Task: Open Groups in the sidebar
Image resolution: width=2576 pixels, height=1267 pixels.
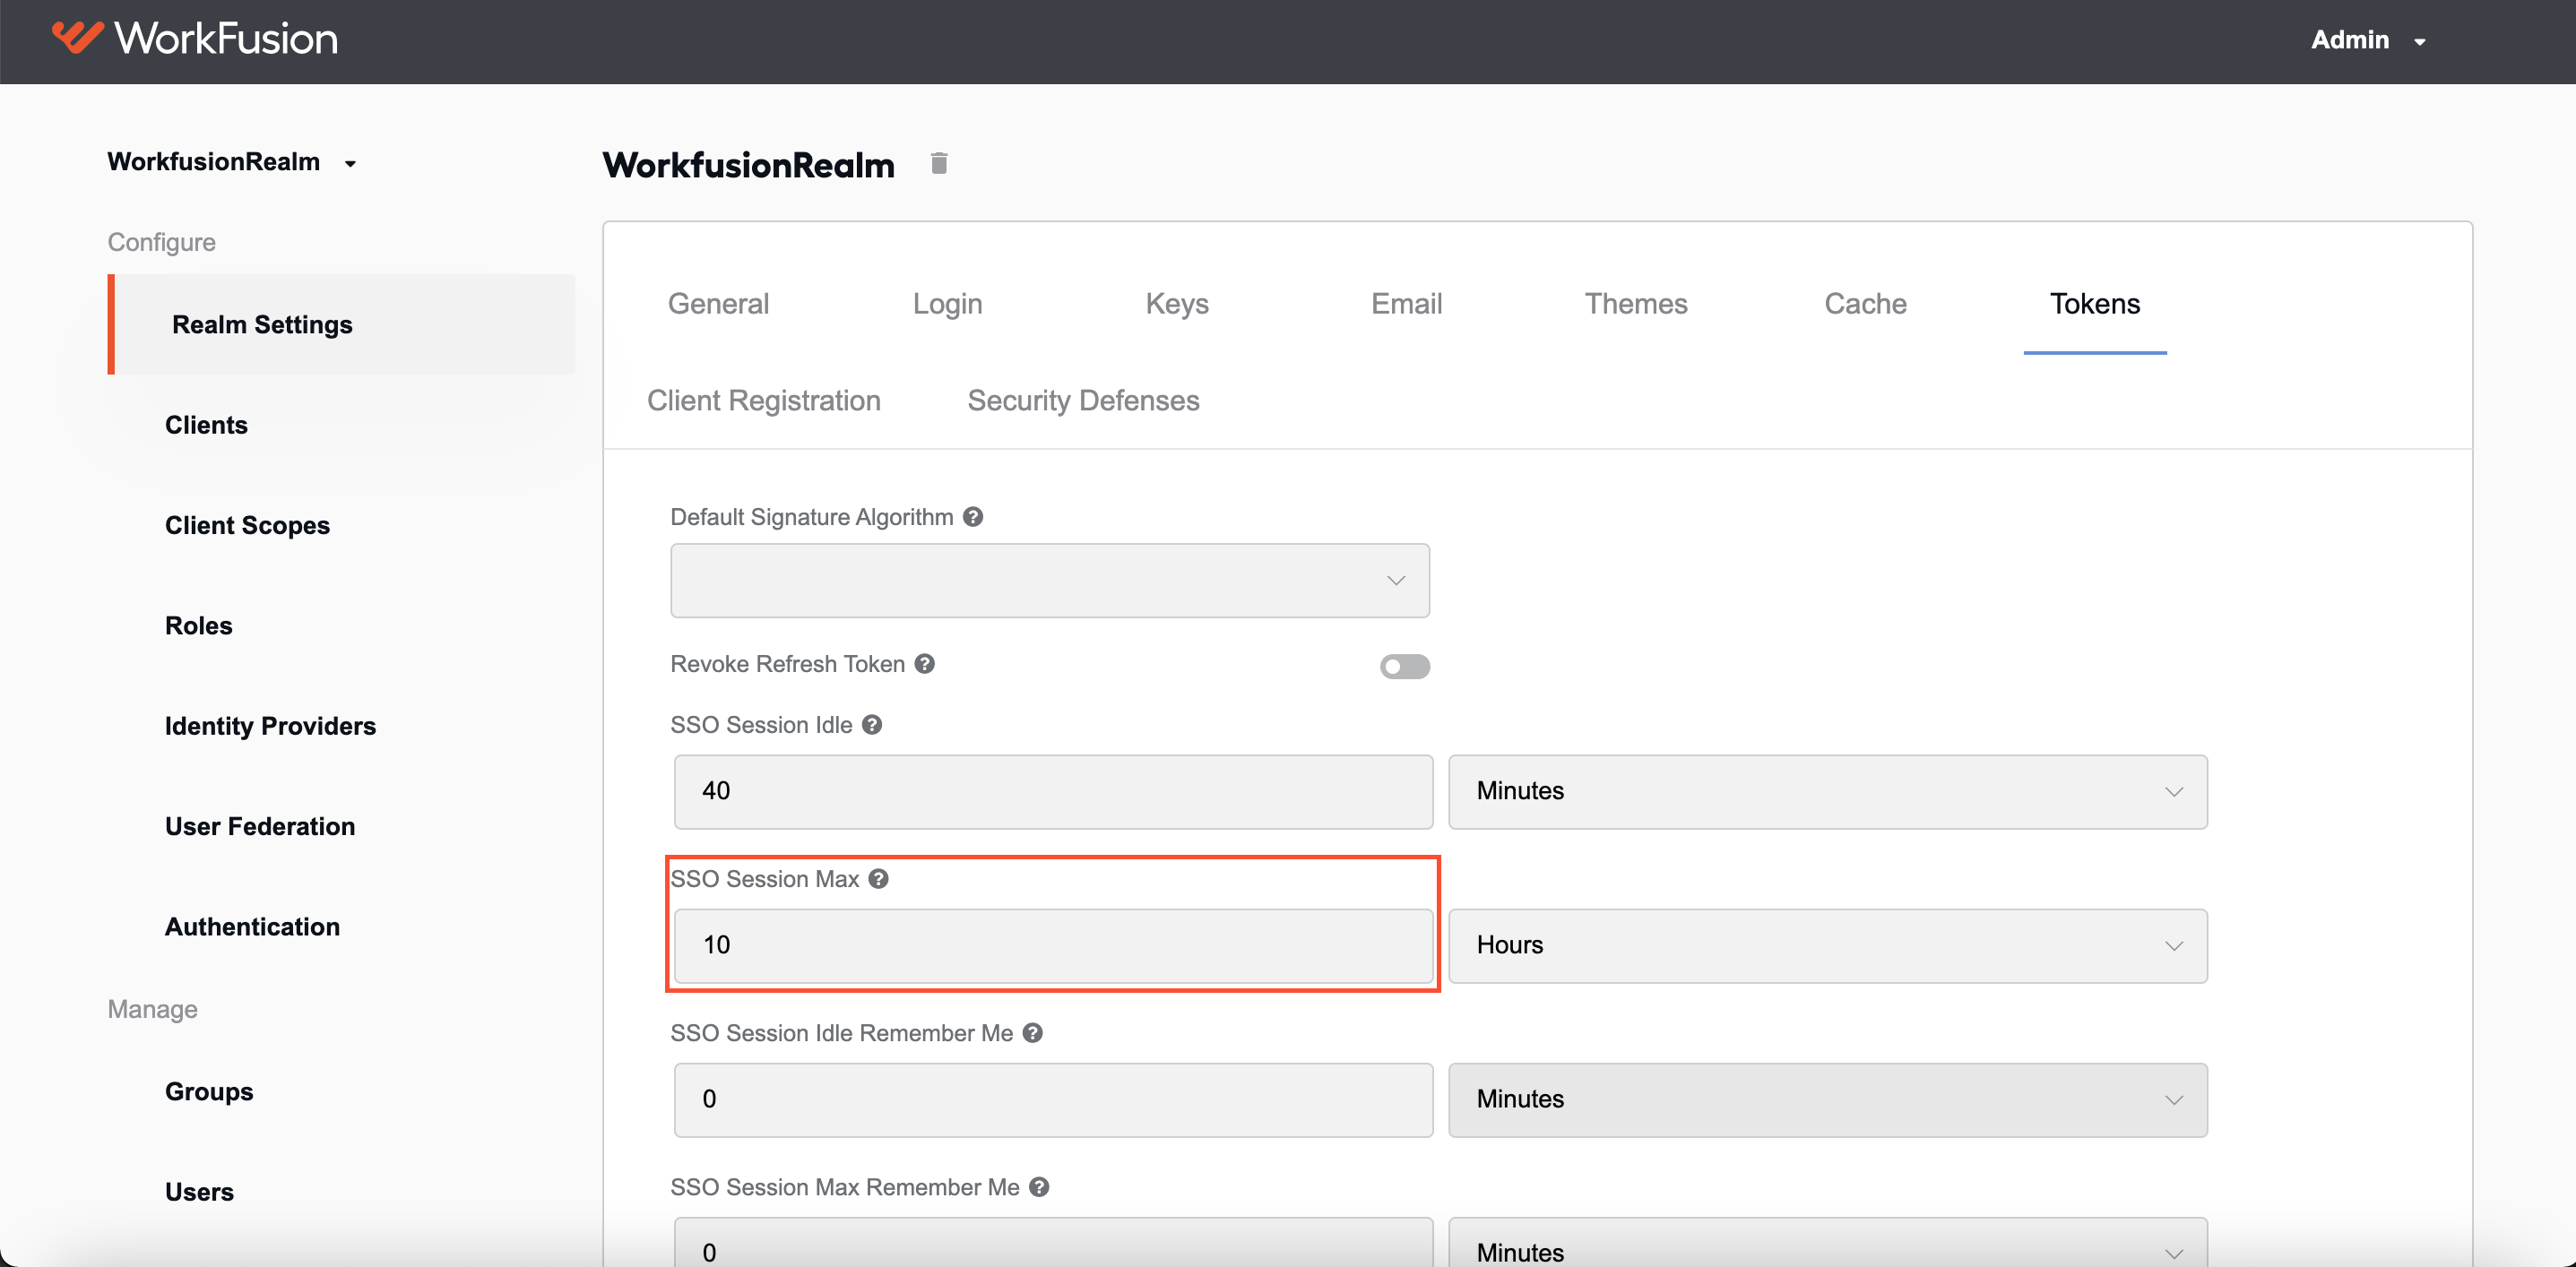Action: click(209, 1092)
